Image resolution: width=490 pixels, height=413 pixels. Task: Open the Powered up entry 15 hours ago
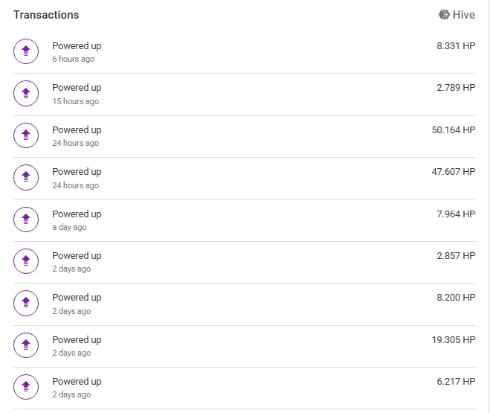click(244, 94)
